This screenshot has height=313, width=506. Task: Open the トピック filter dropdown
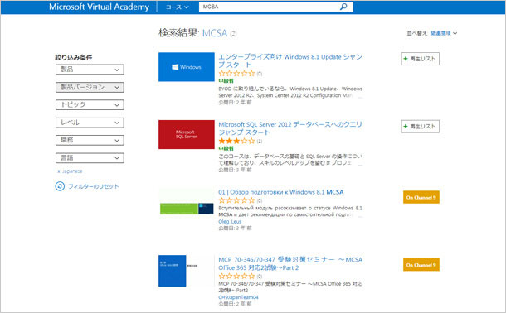90,104
